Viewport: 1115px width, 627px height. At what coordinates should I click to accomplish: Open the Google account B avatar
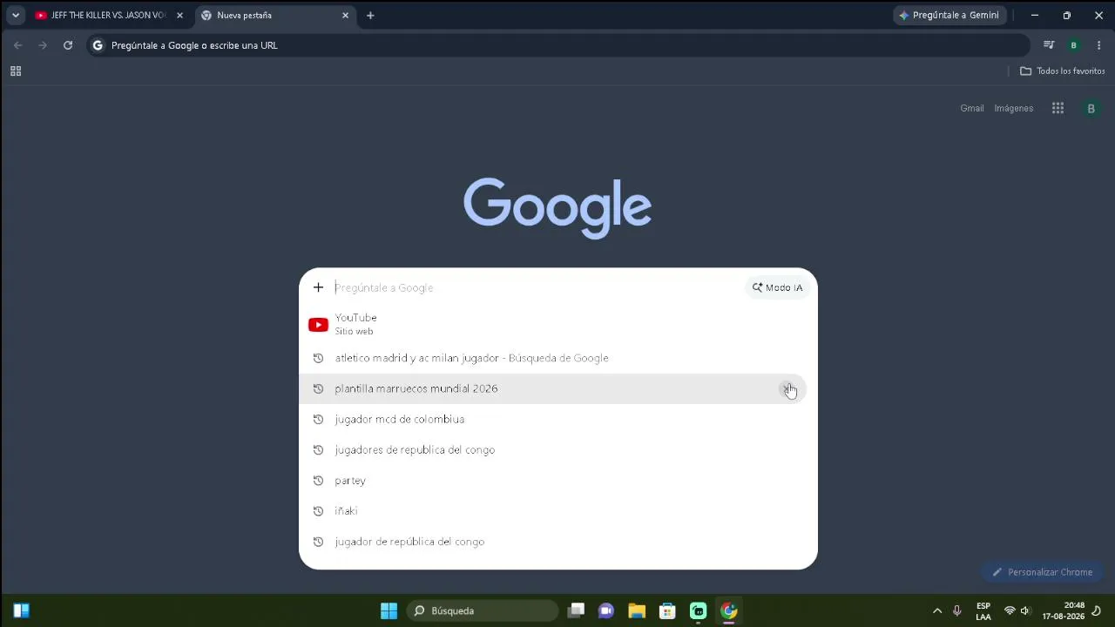(x=1091, y=109)
